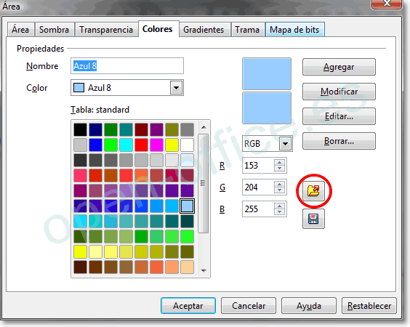Open the Mapa de bits tab
Screen dimensions: 410x327
pyautogui.click(x=294, y=30)
